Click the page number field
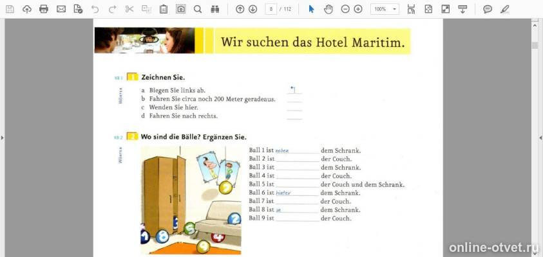The height and width of the screenshot is (257, 543). [x=271, y=9]
